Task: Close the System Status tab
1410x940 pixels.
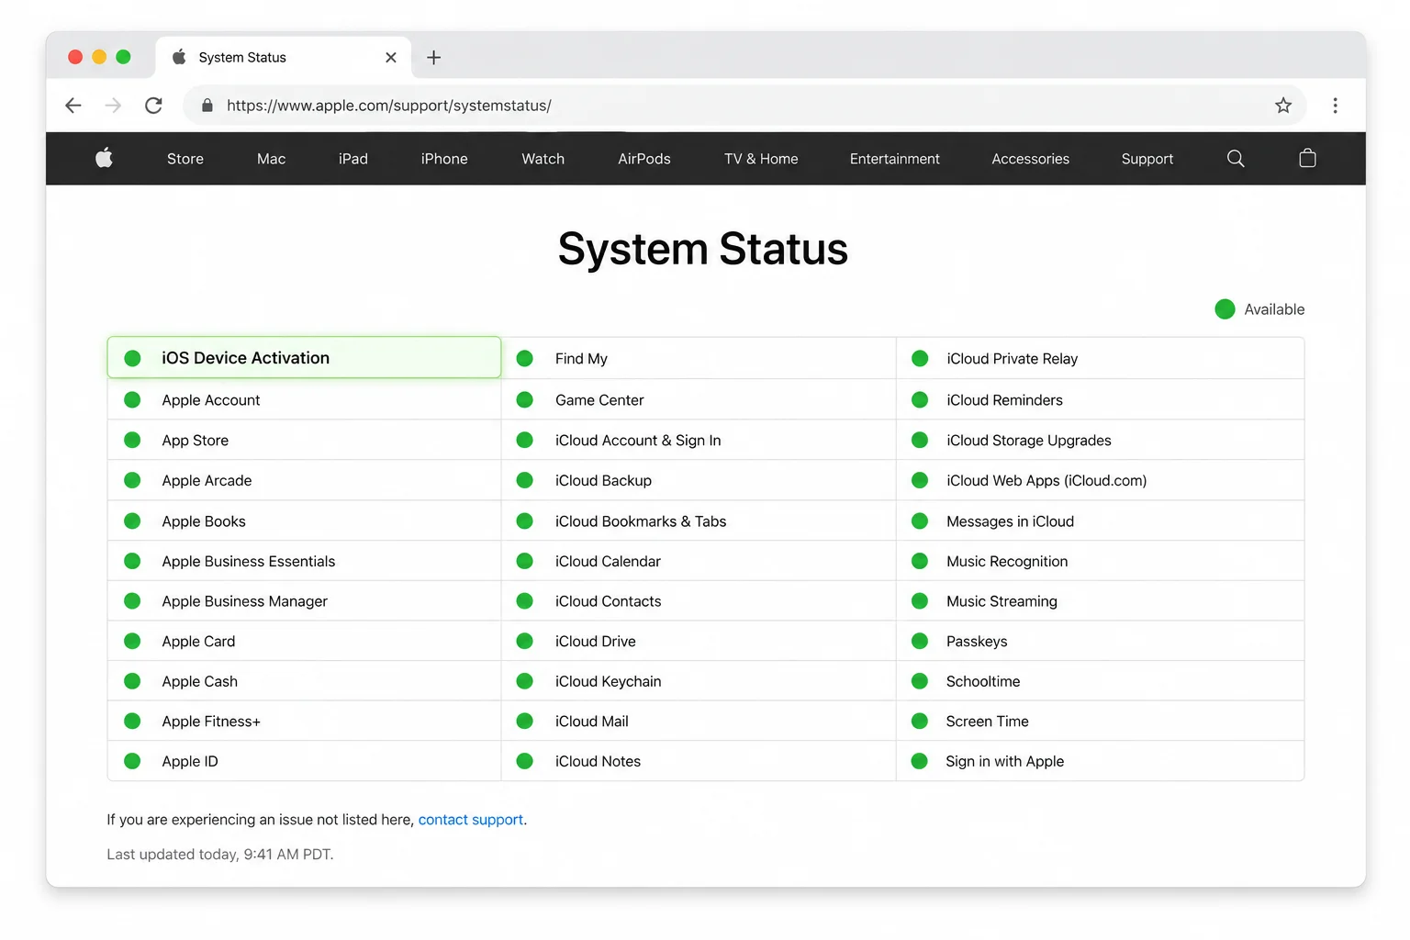Action: click(x=391, y=57)
